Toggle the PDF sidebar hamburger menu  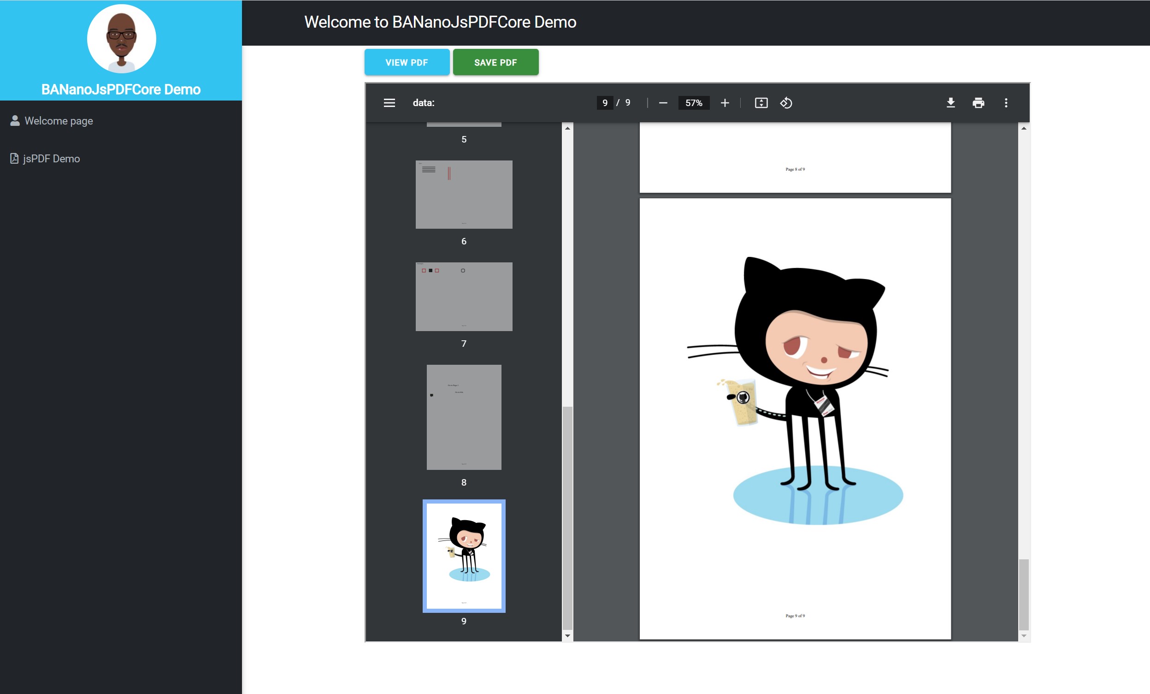(389, 103)
